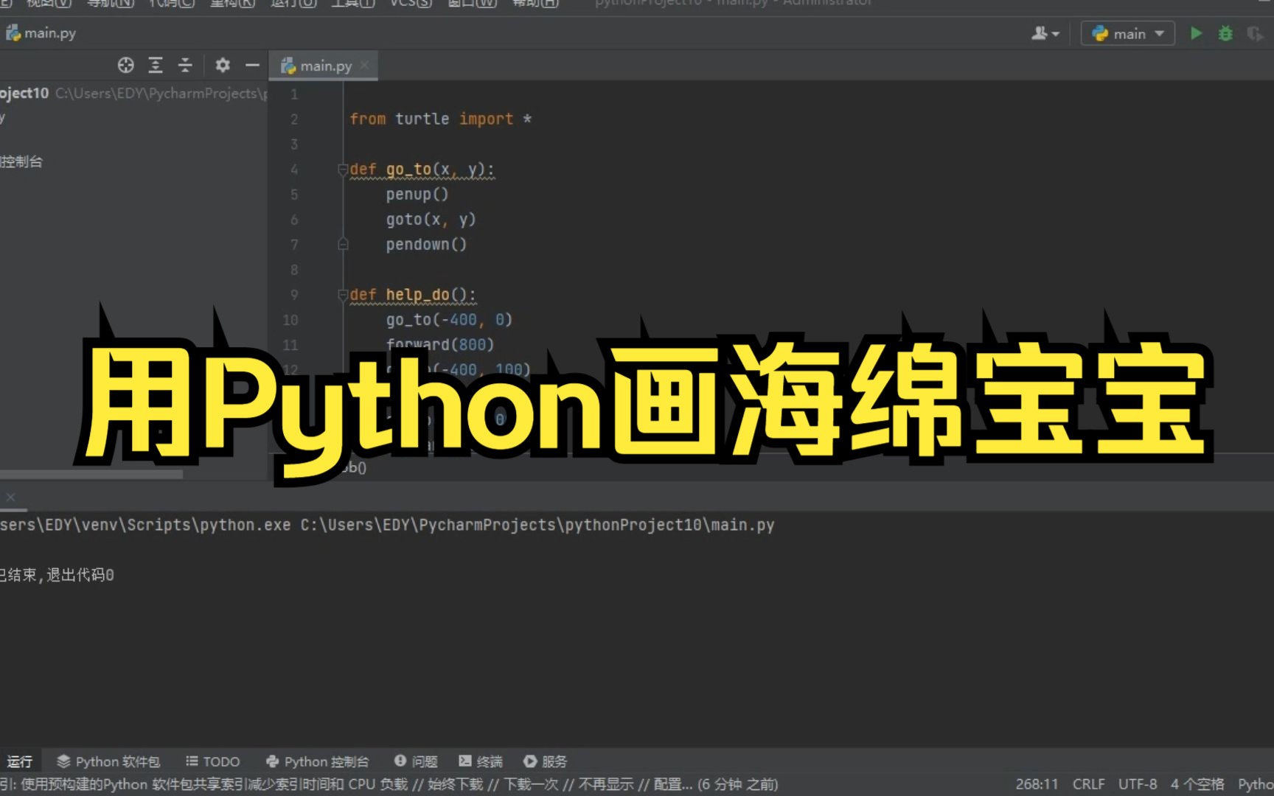Collapse the help_do function fold marker
The height and width of the screenshot is (796, 1274).
[343, 295]
